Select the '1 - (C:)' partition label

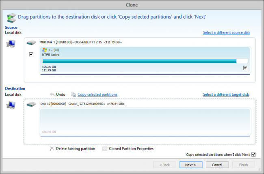pos(54,50)
